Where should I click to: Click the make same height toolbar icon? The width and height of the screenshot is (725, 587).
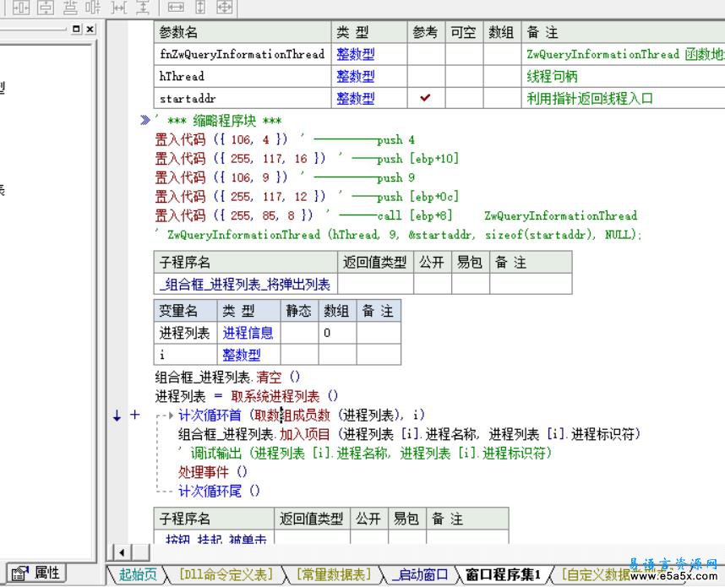point(200,8)
